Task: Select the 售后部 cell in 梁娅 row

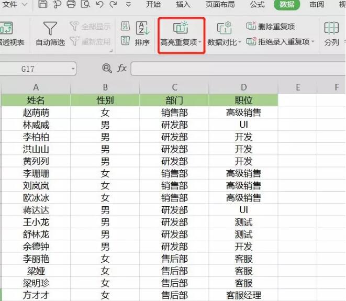Action: click(x=174, y=271)
